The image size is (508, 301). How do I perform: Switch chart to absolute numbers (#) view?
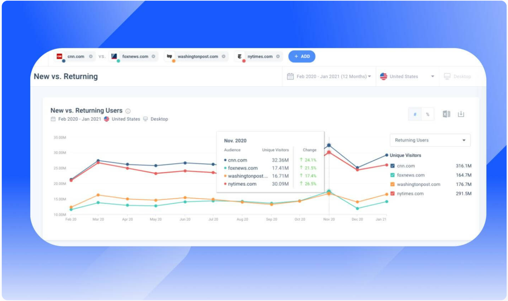(415, 114)
